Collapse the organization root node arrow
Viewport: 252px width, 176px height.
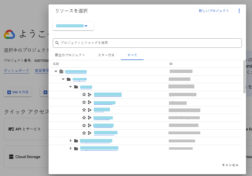[56, 71]
